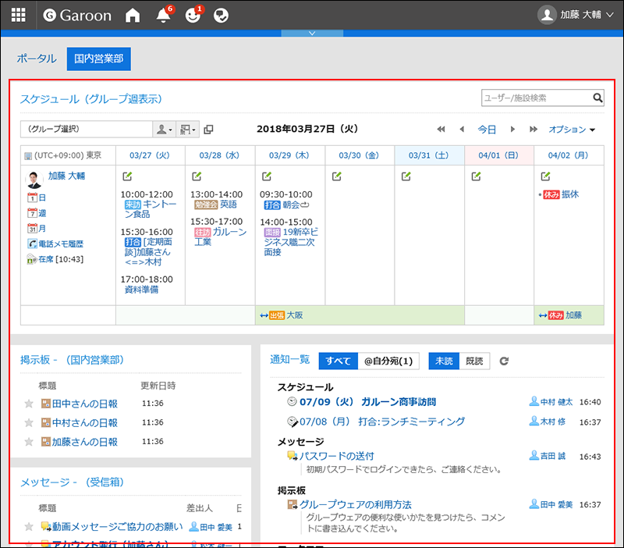
Task: Open パスワードの送付 message notification
Action: [x=337, y=456]
